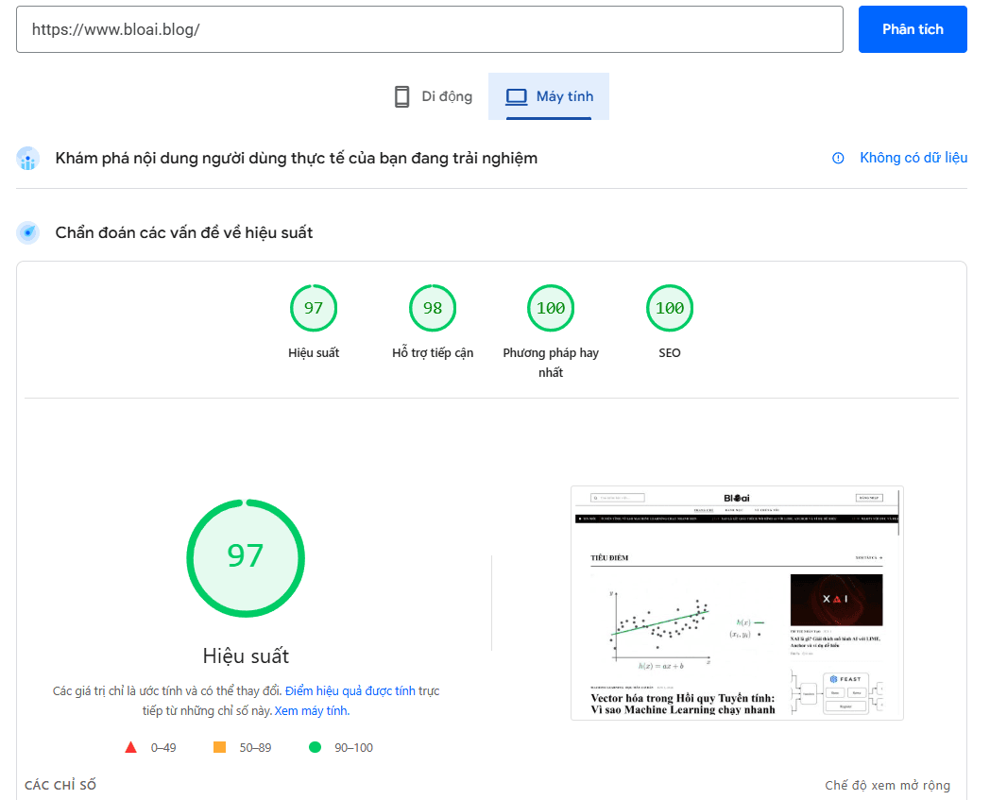The width and height of the screenshot is (990, 800).
Task: Jump to the 100 SEO score gauge
Action: [x=669, y=308]
